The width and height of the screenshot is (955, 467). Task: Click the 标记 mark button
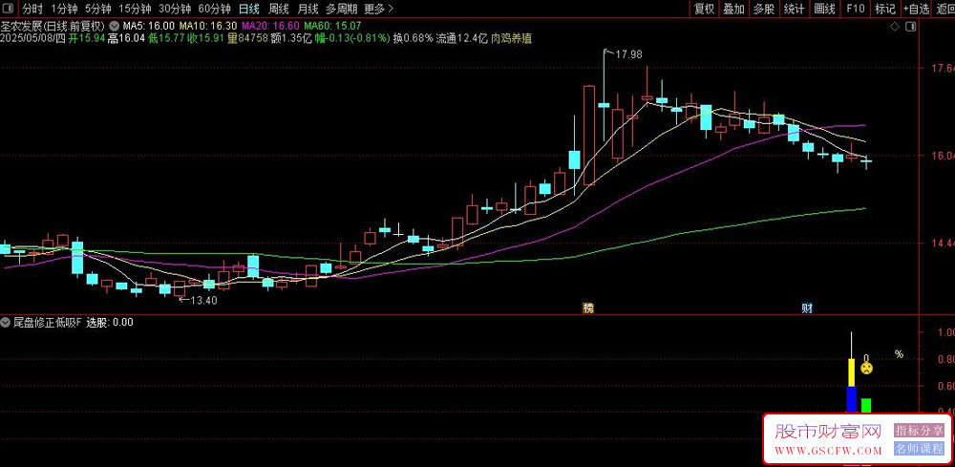coord(885,9)
